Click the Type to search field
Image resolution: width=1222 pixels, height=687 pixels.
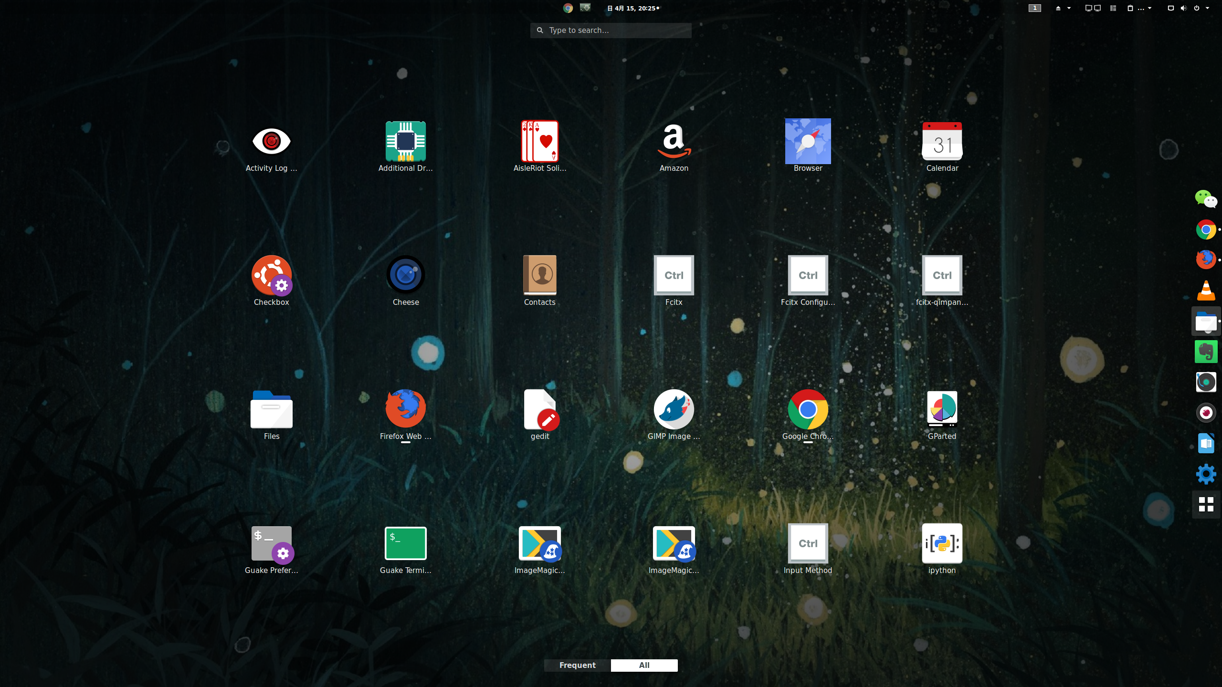pos(611,30)
